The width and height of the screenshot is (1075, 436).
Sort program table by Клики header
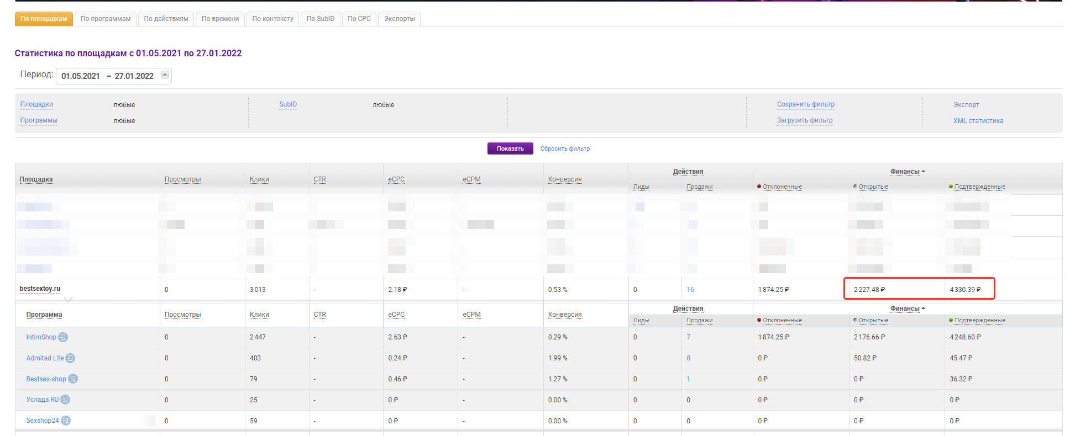tap(259, 315)
